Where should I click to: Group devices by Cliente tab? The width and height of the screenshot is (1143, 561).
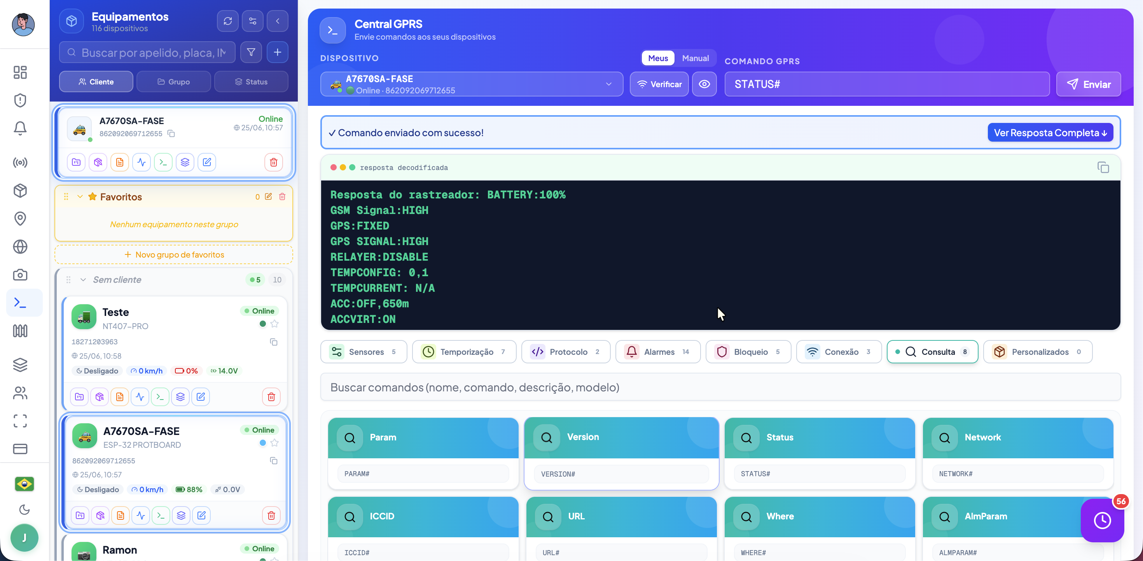[x=96, y=82]
